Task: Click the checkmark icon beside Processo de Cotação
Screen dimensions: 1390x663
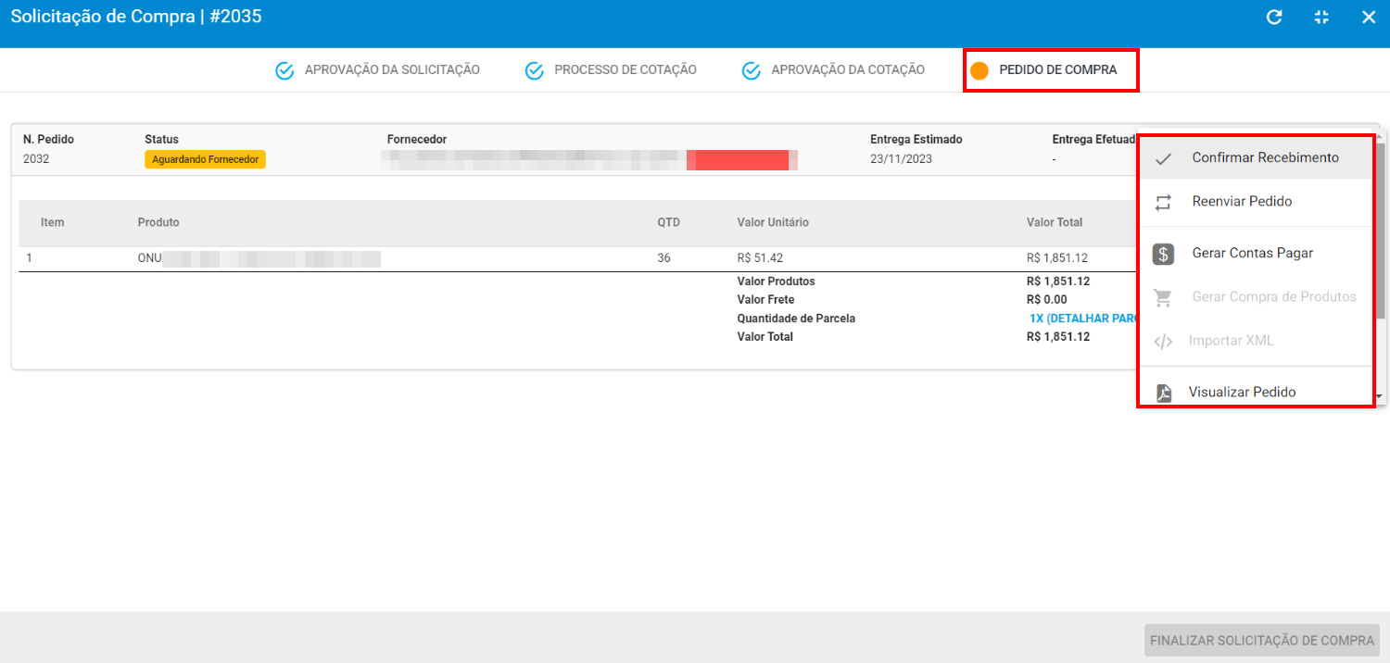Action: [x=534, y=70]
